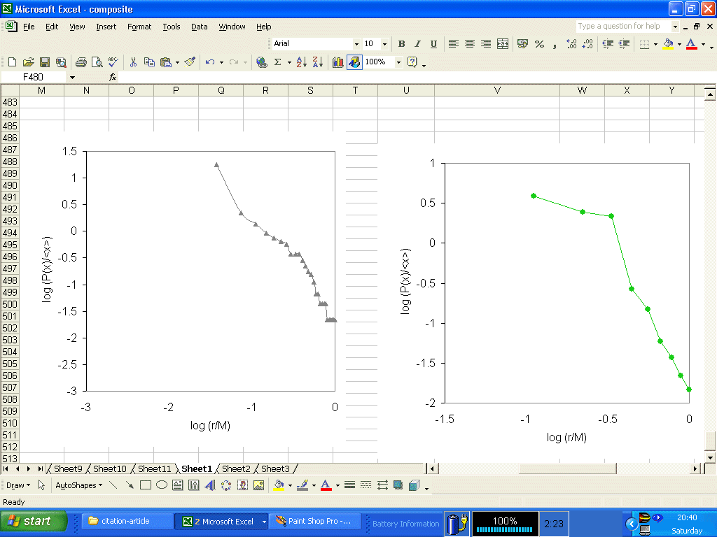
Task: Open the AutoSum functions dropdown arrow
Action: click(289, 62)
